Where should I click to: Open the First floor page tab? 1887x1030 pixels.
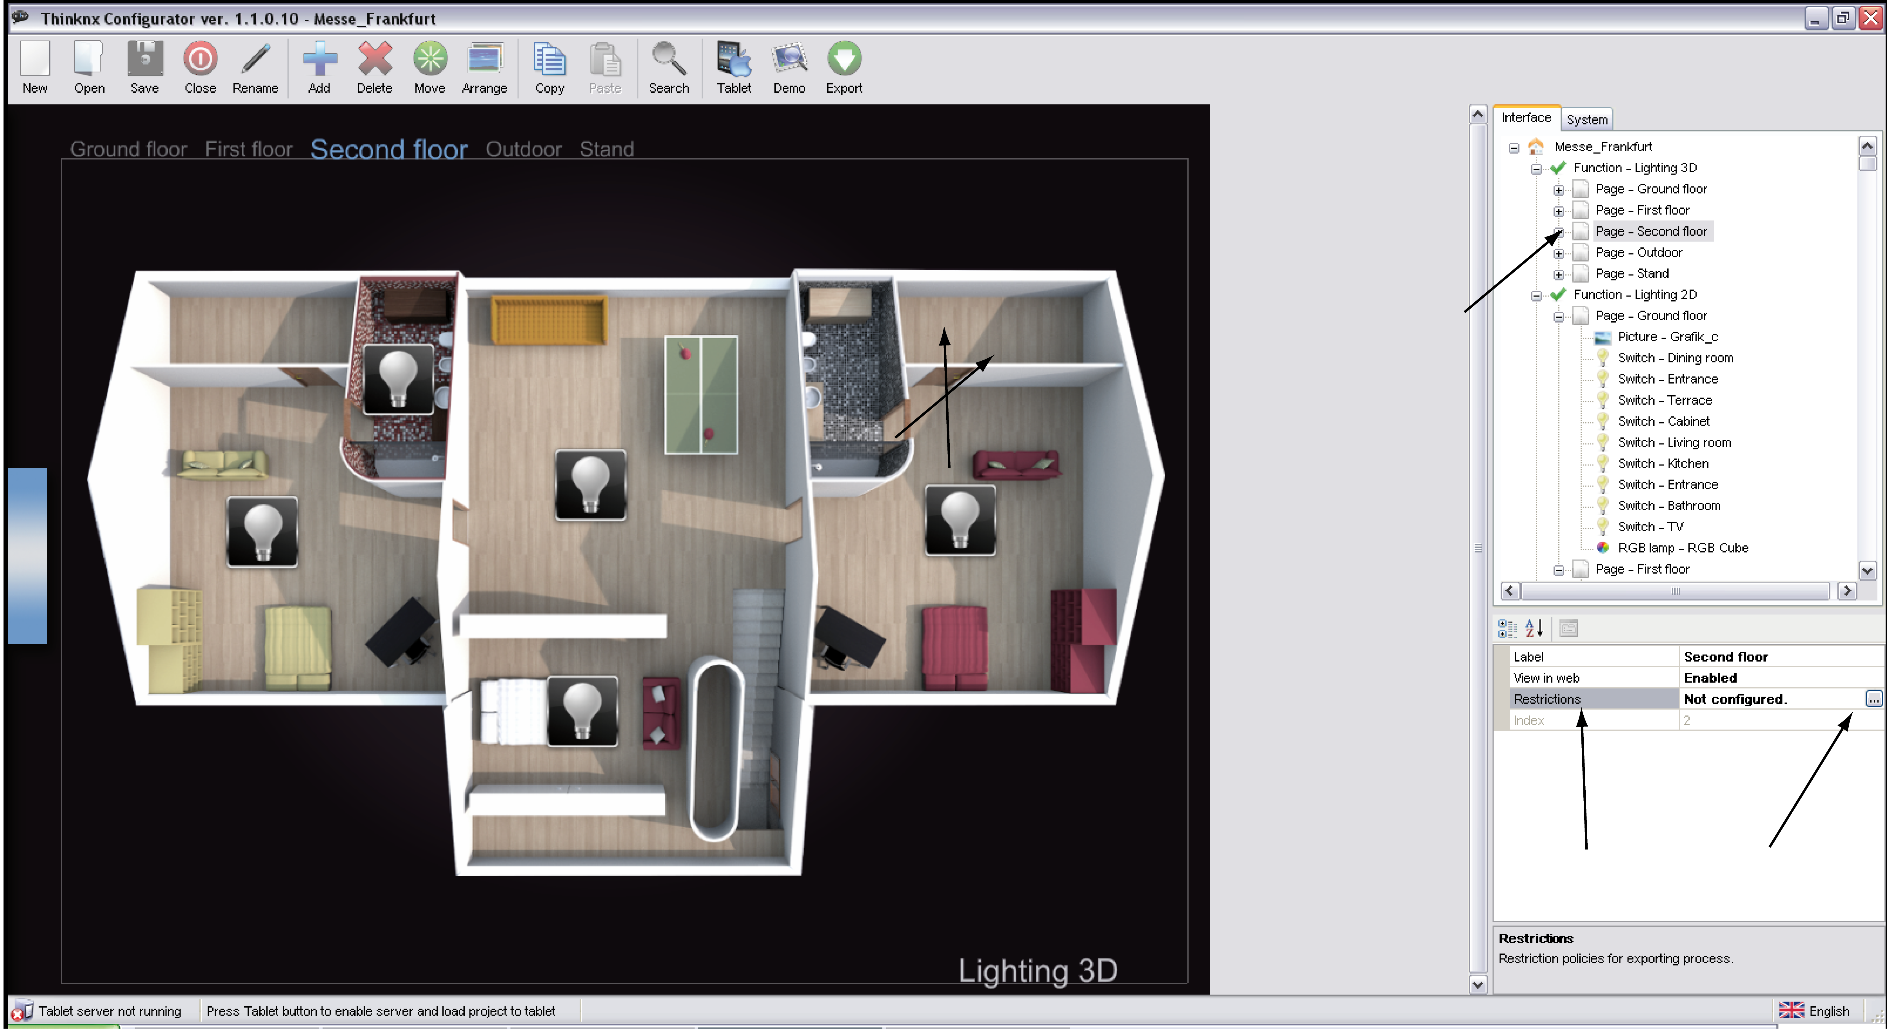(x=248, y=150)
